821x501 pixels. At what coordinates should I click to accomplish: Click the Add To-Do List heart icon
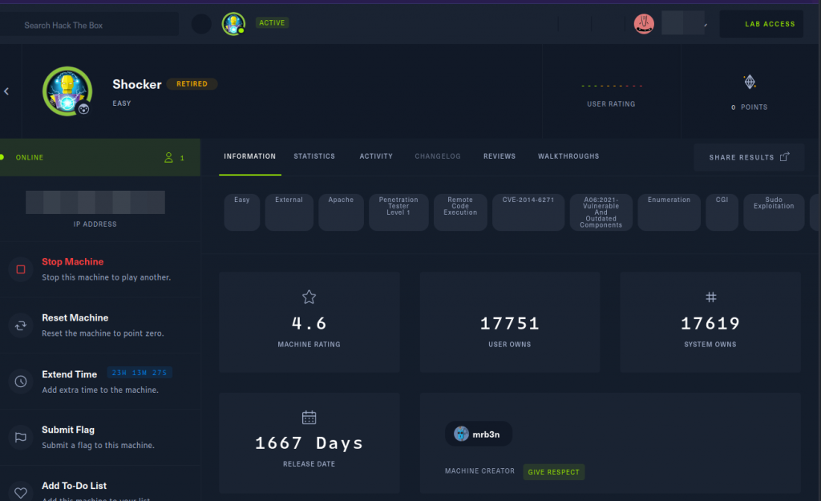coord(21,491)
